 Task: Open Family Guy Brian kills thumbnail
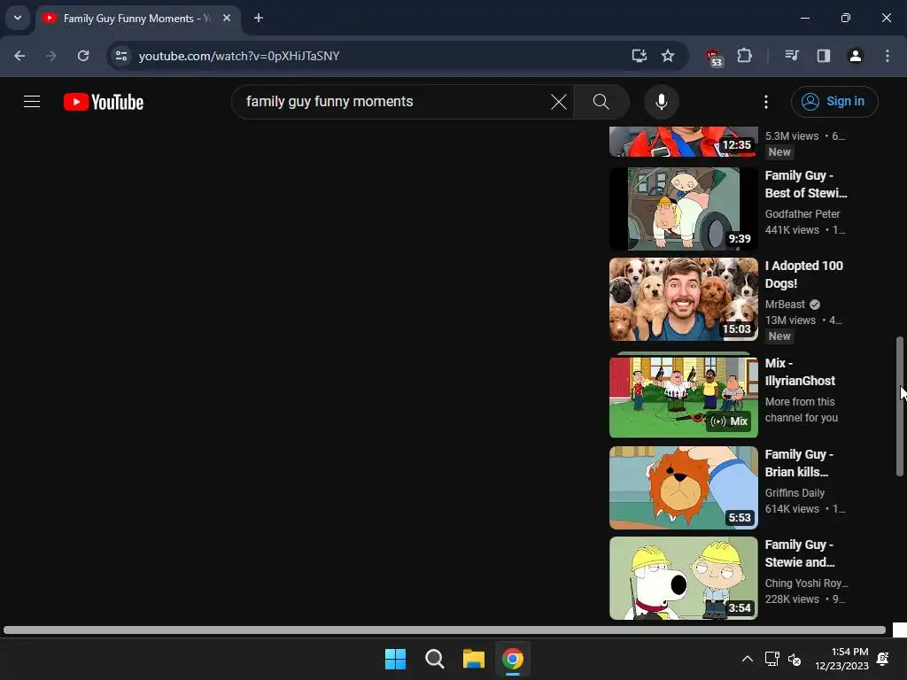(x=683, y=488)
